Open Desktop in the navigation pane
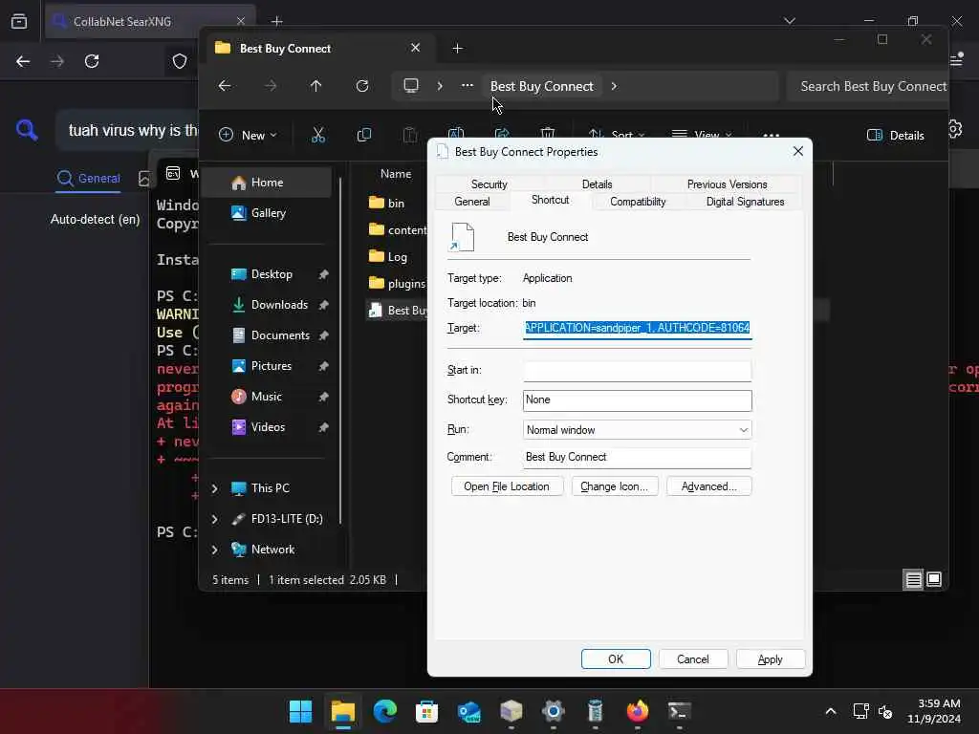979x734 pixels. 271,274
